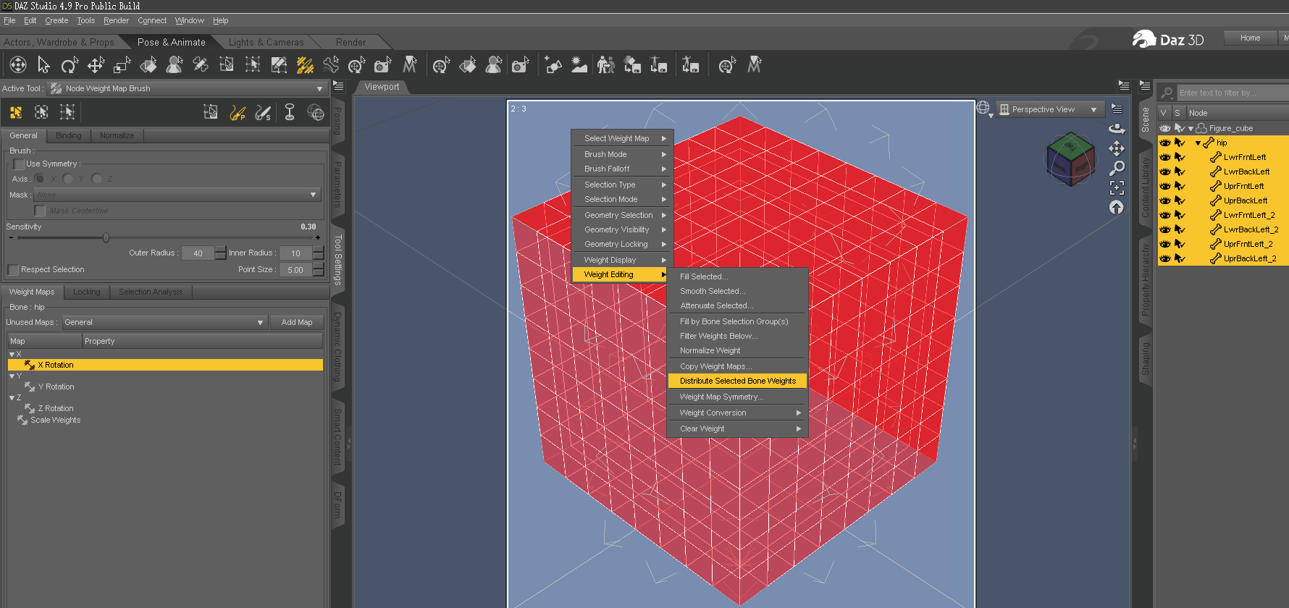Choose the Node Selection arrow tool
This screenshot has height=608, width=1289.
pos(43,65)
